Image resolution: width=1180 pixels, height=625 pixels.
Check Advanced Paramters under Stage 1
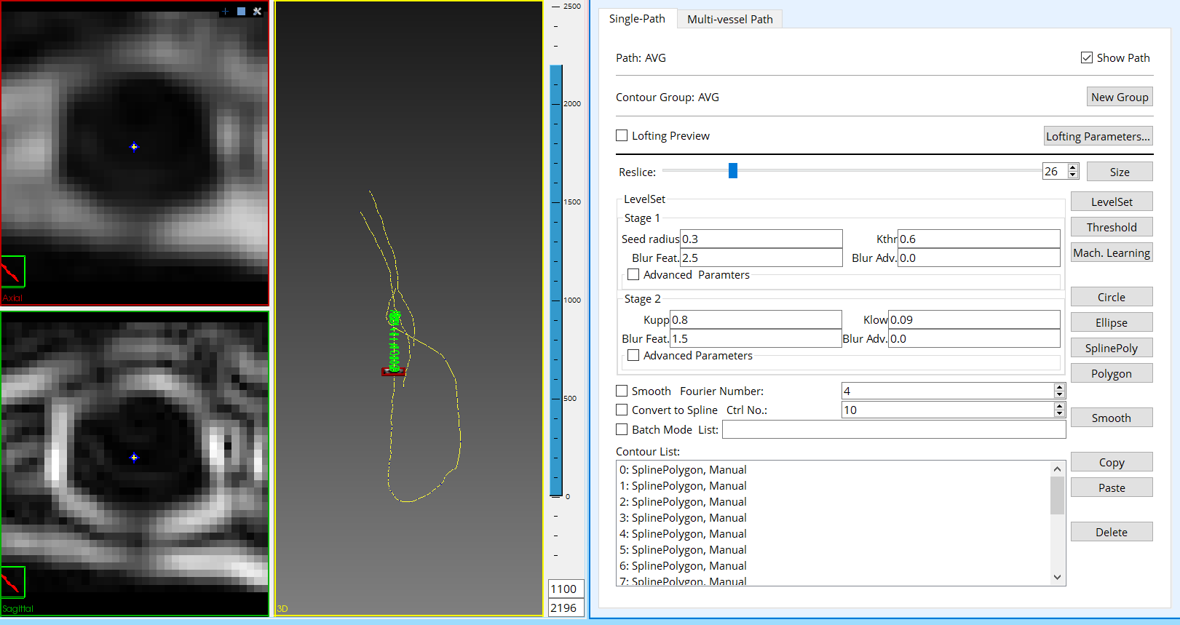coord(633,274)
